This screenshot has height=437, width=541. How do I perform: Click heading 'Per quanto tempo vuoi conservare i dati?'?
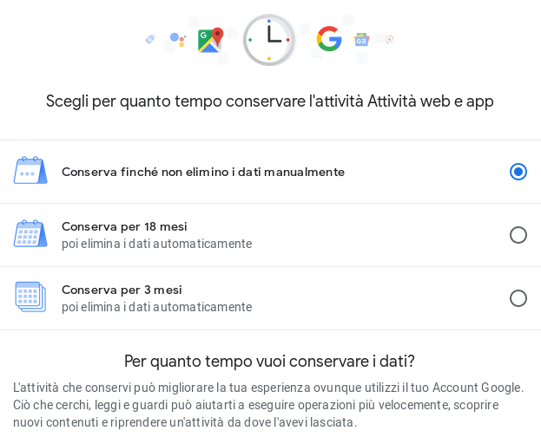(269, 361)
